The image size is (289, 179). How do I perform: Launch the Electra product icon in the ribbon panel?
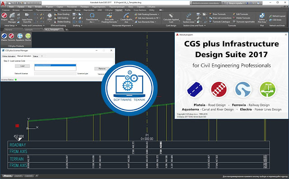click(x=28, y=37)
